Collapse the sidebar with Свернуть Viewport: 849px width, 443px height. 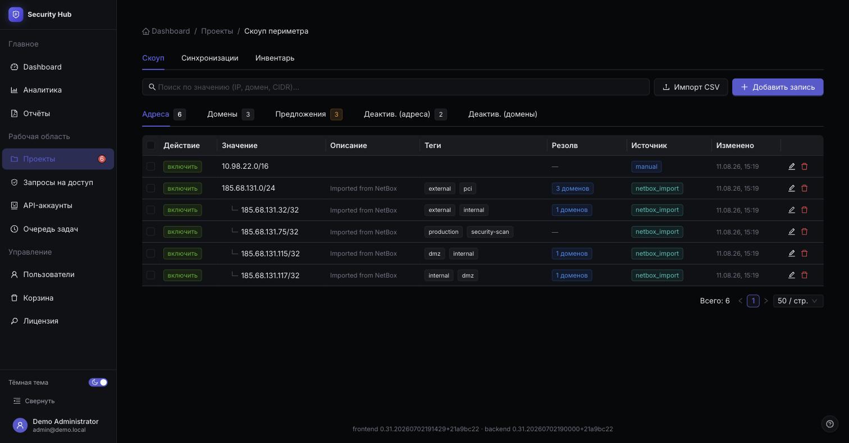point(34,401)
